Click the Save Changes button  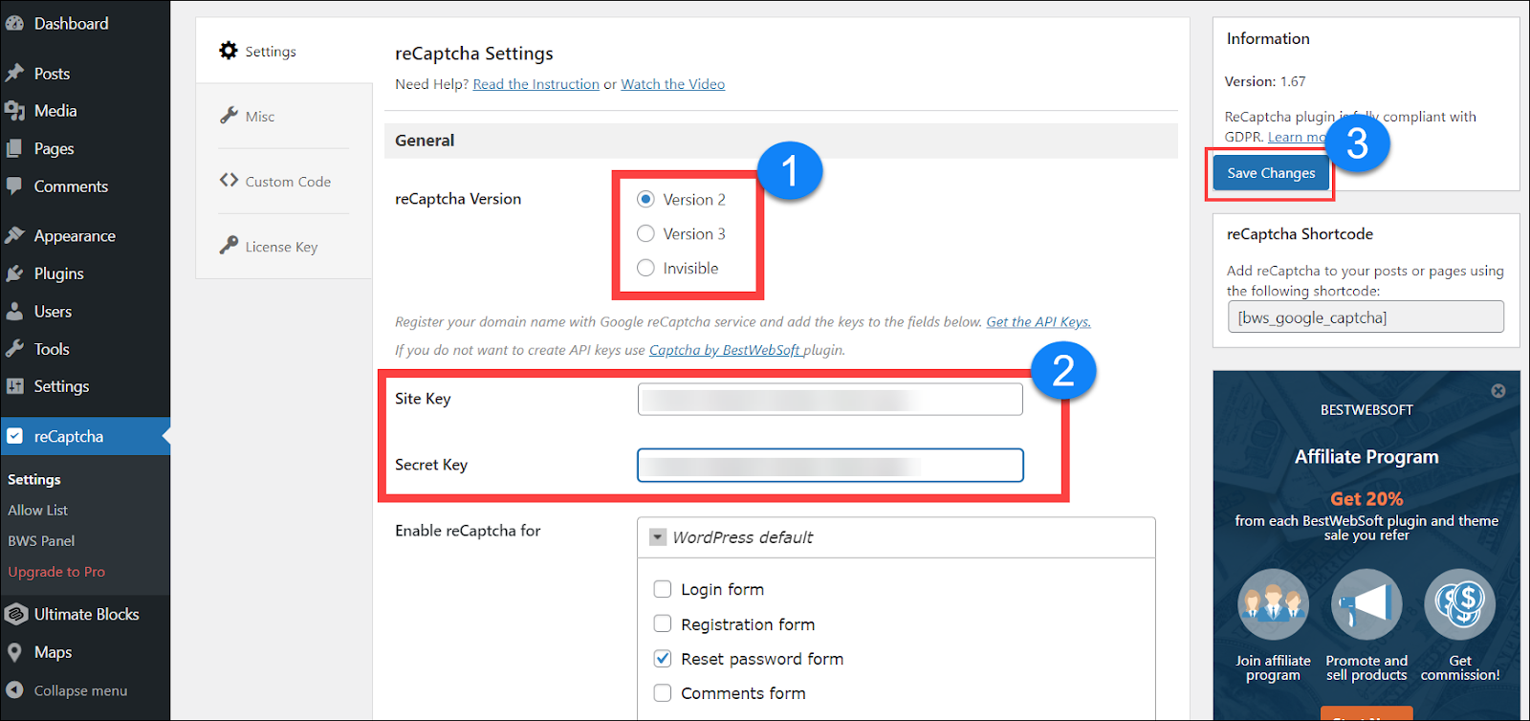[1271, 173]
